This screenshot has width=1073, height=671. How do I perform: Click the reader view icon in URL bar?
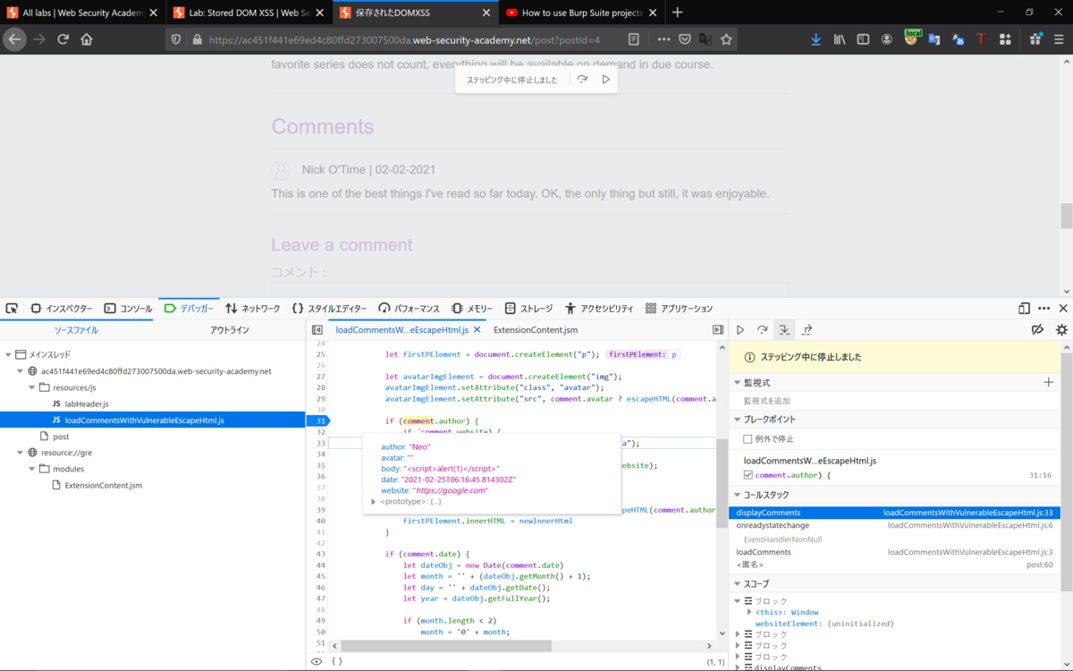click(633, 39)
